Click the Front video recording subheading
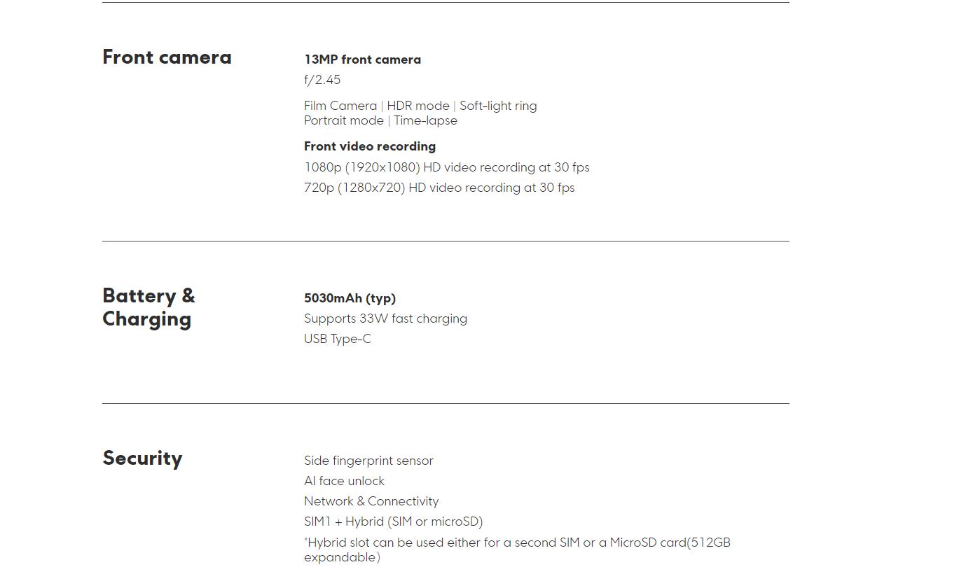 tap(370, 146)
